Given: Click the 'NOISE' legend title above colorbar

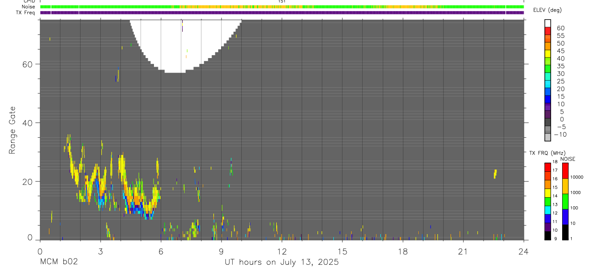Looking at the screenshot, I should point(568,159).
